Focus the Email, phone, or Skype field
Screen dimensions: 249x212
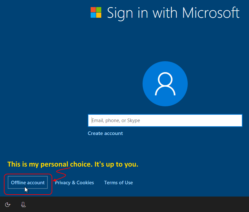165,120
